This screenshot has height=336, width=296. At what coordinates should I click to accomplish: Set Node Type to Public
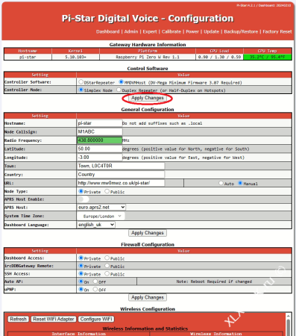point(107,191)
